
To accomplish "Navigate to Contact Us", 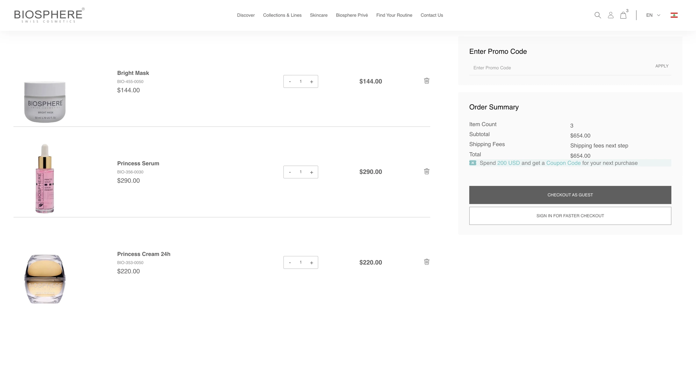I will tap(432, 15).
